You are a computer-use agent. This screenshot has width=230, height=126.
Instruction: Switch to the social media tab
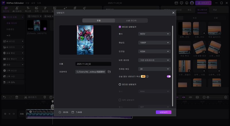(x=131, y=21)
